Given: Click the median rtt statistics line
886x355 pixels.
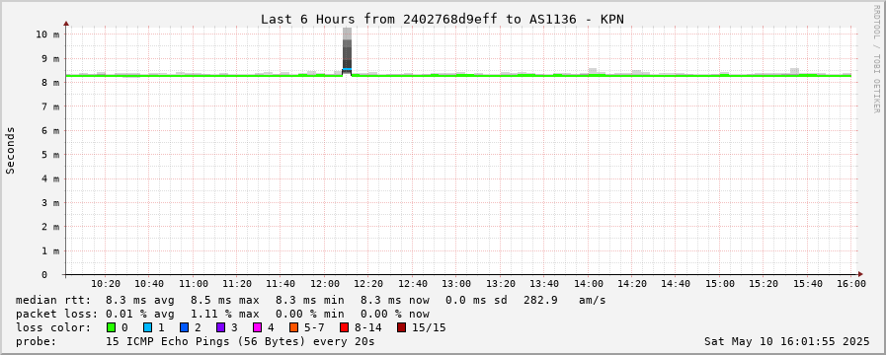Looking at the screenshot, I should pos(311,300).
